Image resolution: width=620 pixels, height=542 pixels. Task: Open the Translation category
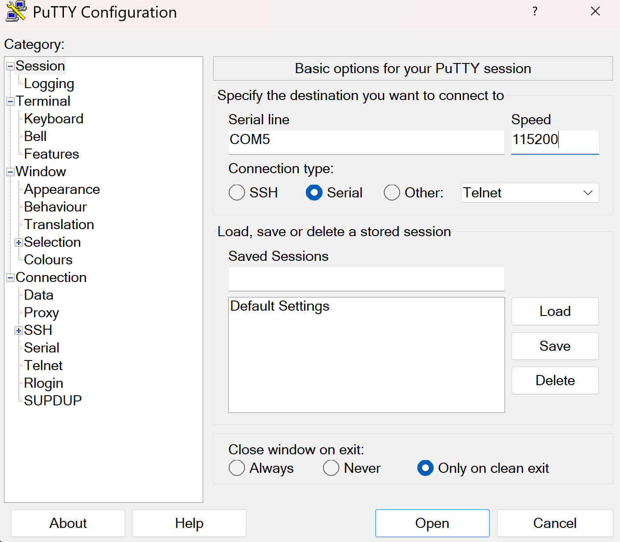point(59,225)
